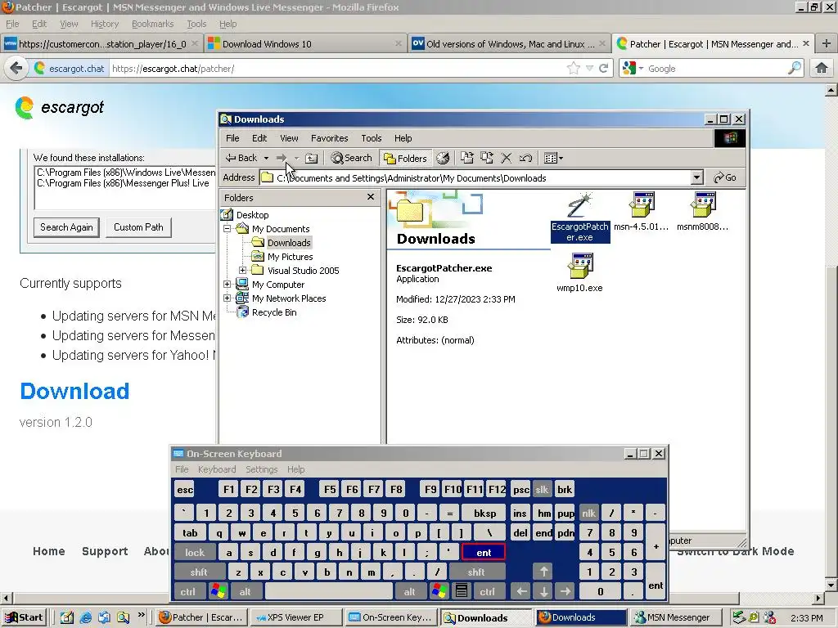Image resolution: width=838 pixels, height=628 pixels.
Task: Toggle the nlk key on On-Screen Keyboard
Action: (x=589, y=514)
